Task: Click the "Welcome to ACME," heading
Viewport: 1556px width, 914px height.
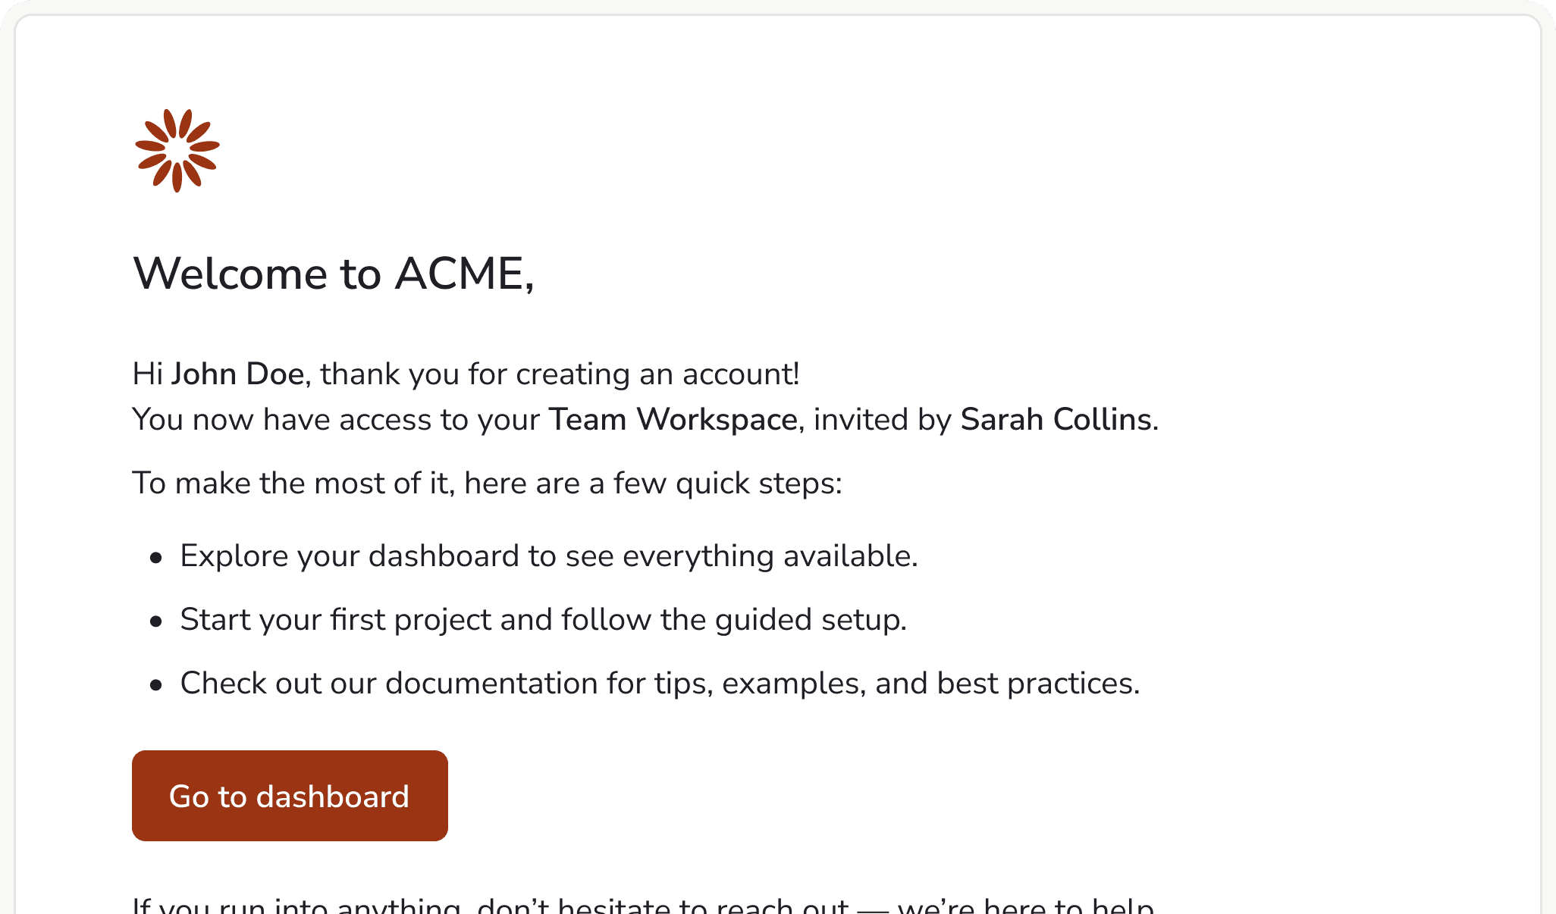Action: (334, 274)
